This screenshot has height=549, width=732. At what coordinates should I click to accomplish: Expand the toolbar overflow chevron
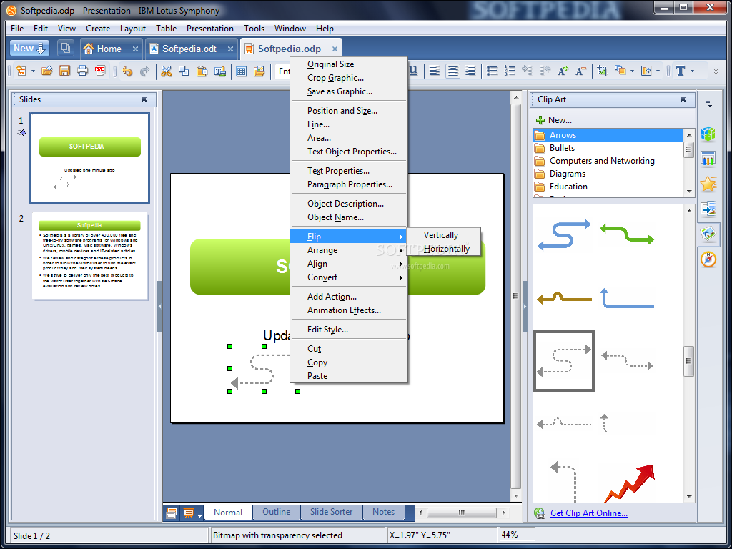pos(716,72)
